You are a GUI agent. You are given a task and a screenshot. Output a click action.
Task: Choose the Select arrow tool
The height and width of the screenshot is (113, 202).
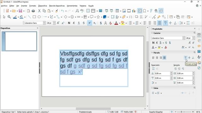[4, 17]
